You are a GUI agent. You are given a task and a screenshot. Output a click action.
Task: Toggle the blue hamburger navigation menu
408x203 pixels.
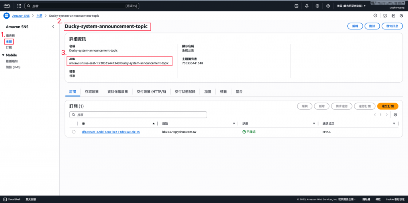[6, 15]
